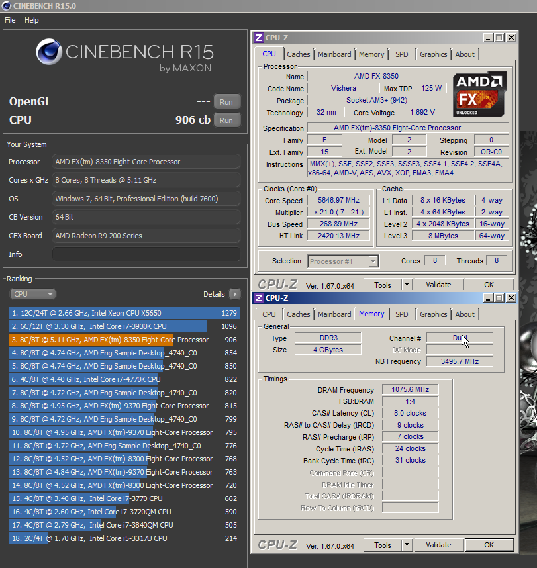This screenshot has width=537, height=568.
Task: Minimize the top CPU-Z window
Action: (488, 37)
